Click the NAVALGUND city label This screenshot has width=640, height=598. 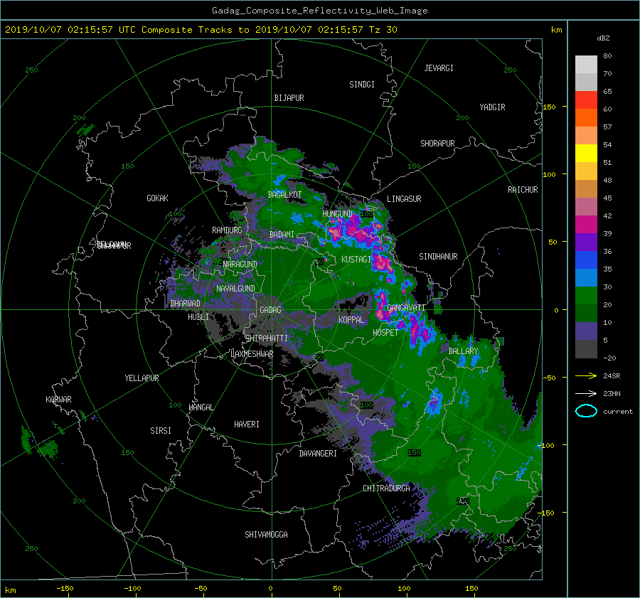pos(235,289)
